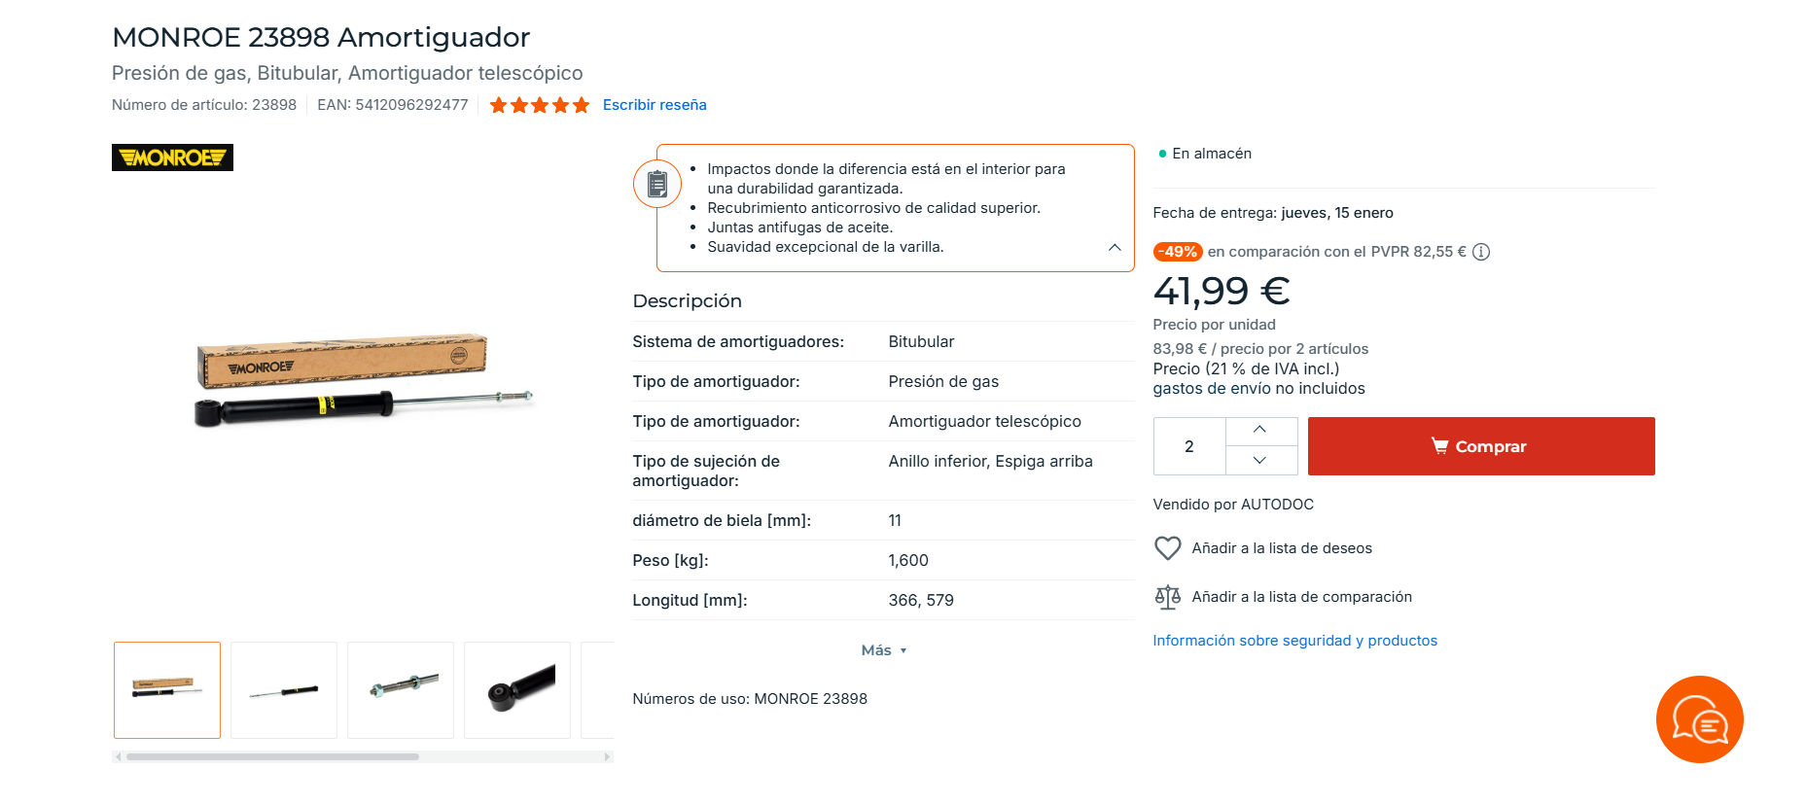Click the MONROE brand logo

[x=172, y=157]
